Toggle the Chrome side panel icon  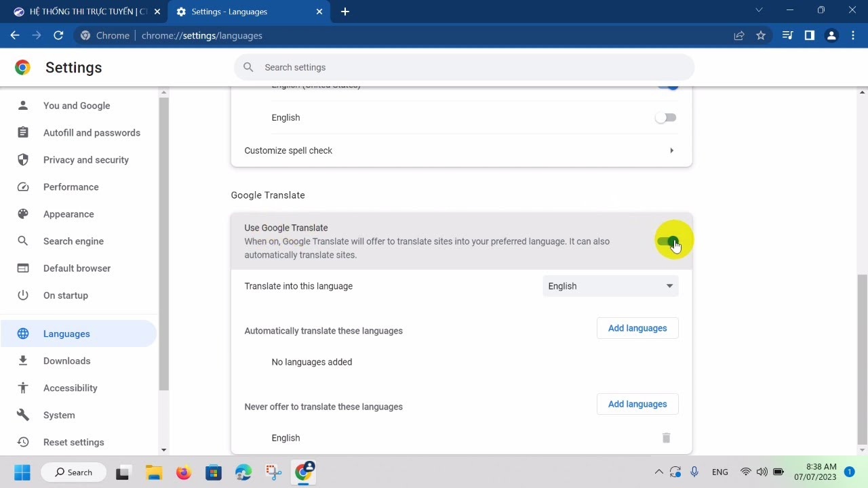coord(809,35)
